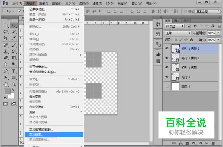This screenshot has width=223, height=147.
Task: Hide layer 矩形 1
Action: tap(167, 77)
